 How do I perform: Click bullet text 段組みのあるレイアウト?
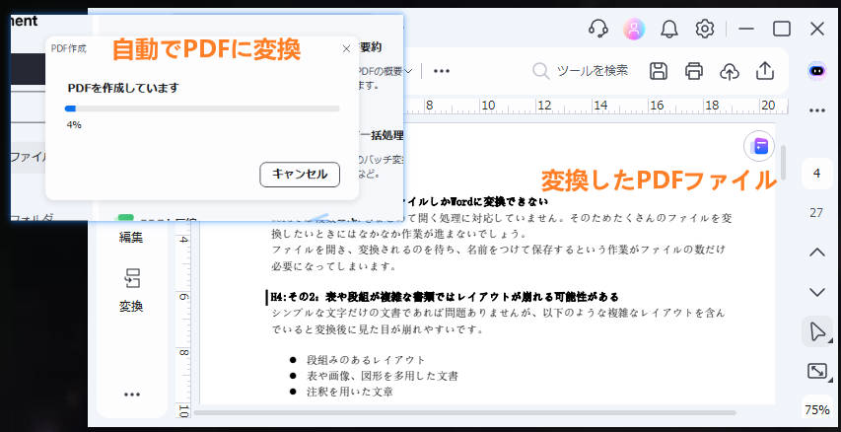click(x=366, y=360)
